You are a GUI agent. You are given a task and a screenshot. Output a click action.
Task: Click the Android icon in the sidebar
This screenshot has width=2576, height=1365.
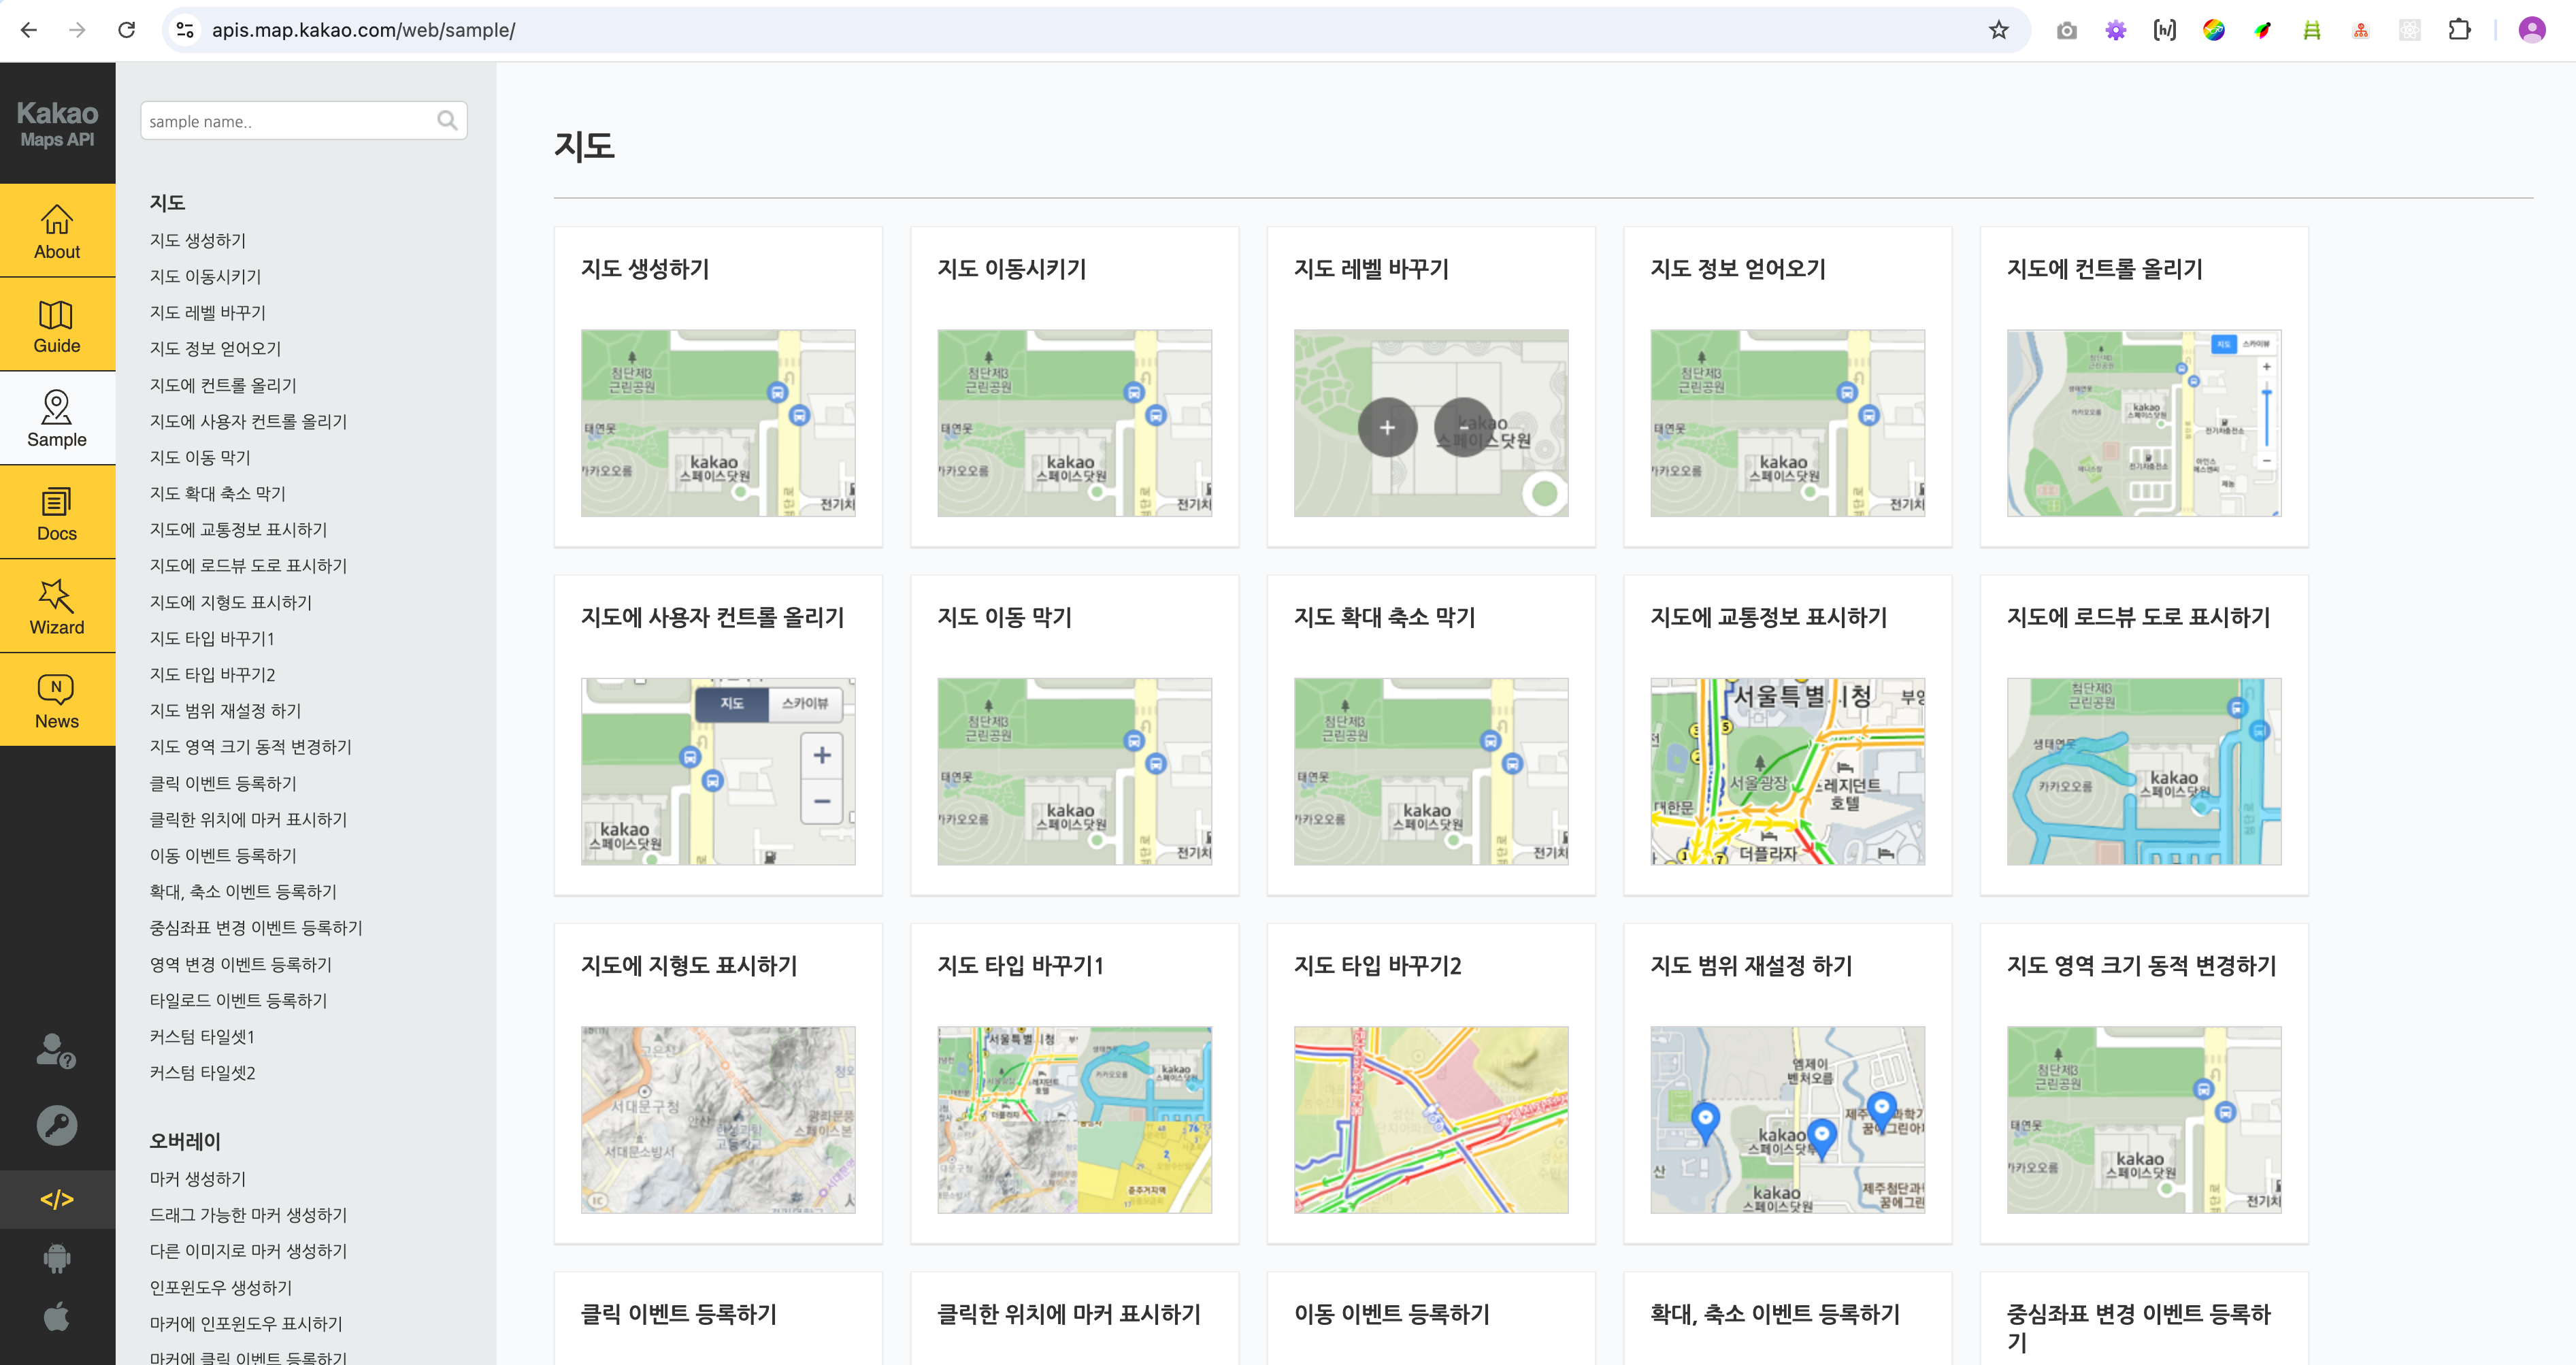(57, 1258)
